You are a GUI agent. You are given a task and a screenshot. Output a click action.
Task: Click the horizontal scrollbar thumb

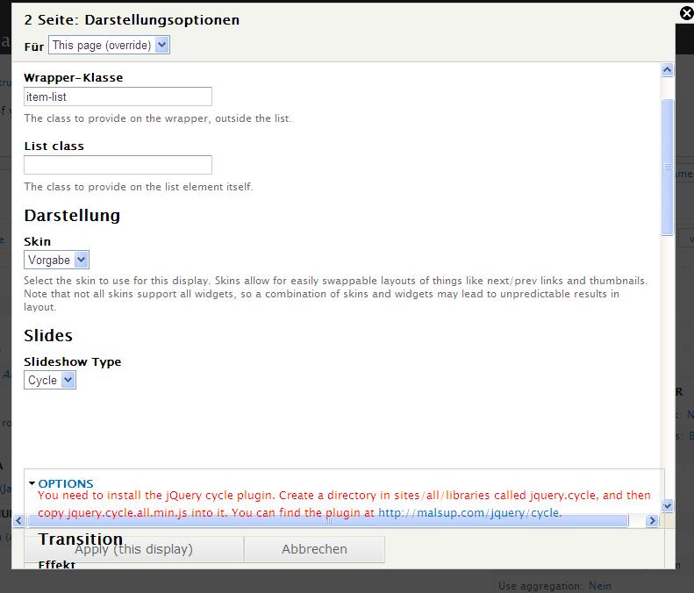(x=327, y=521)
